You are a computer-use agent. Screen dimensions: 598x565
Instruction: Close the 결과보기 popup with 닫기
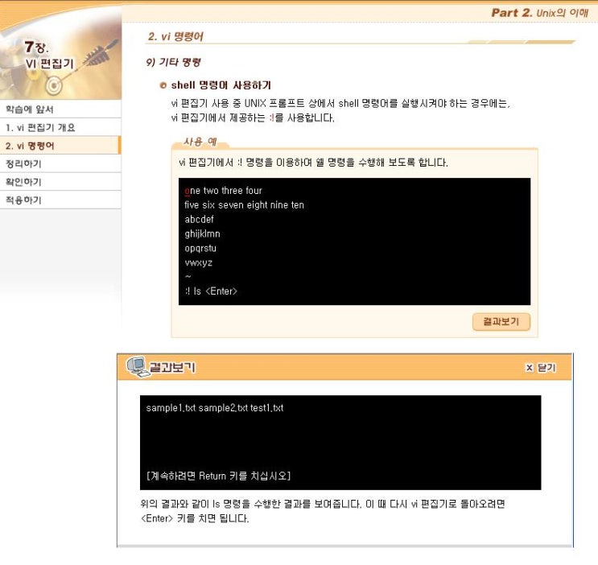point(540,368)
